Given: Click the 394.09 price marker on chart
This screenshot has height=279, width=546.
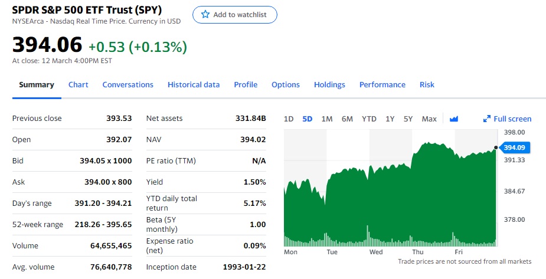Looking at the screenshot, I should point(512,147).
